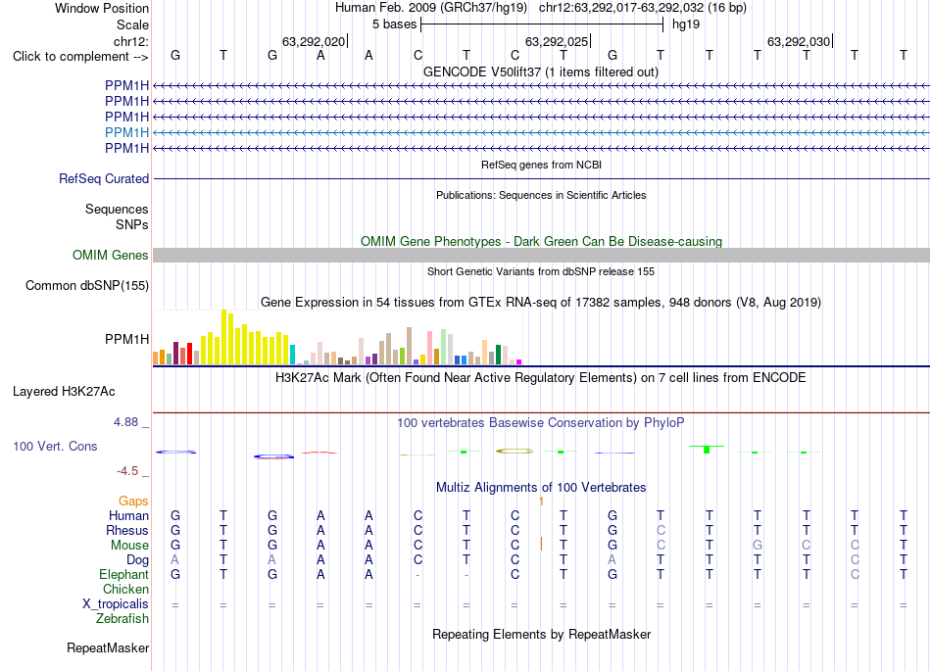The width and height of the screenshot is (931, 671).
Task: Click the RefSeq Curated dark blue intron line
Action: click(x=541, y=178)
